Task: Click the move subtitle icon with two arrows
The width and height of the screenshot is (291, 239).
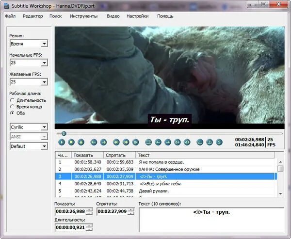Action: point(148,143)
